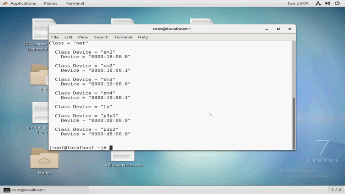The height and width of the screenshot is (194, 345).
Task: Click the root@localhost taskbar button
Action: (45, 190)
